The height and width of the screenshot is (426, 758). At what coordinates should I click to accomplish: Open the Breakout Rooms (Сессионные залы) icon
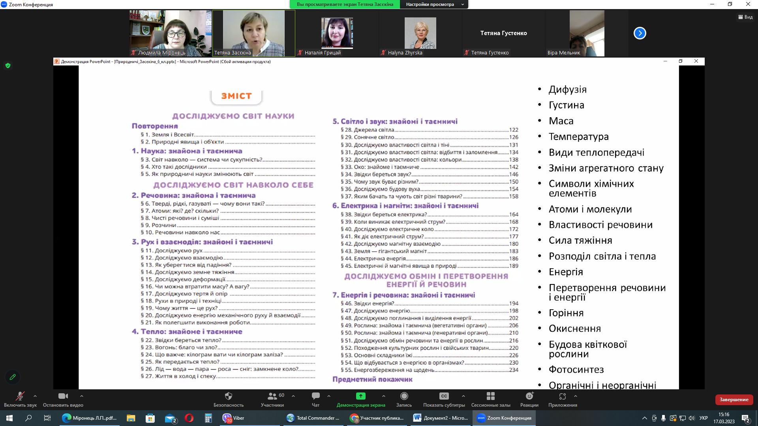490,396
